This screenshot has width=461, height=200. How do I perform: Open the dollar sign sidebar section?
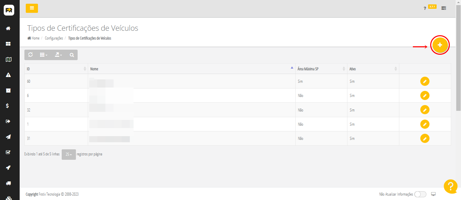click(7, 106)
